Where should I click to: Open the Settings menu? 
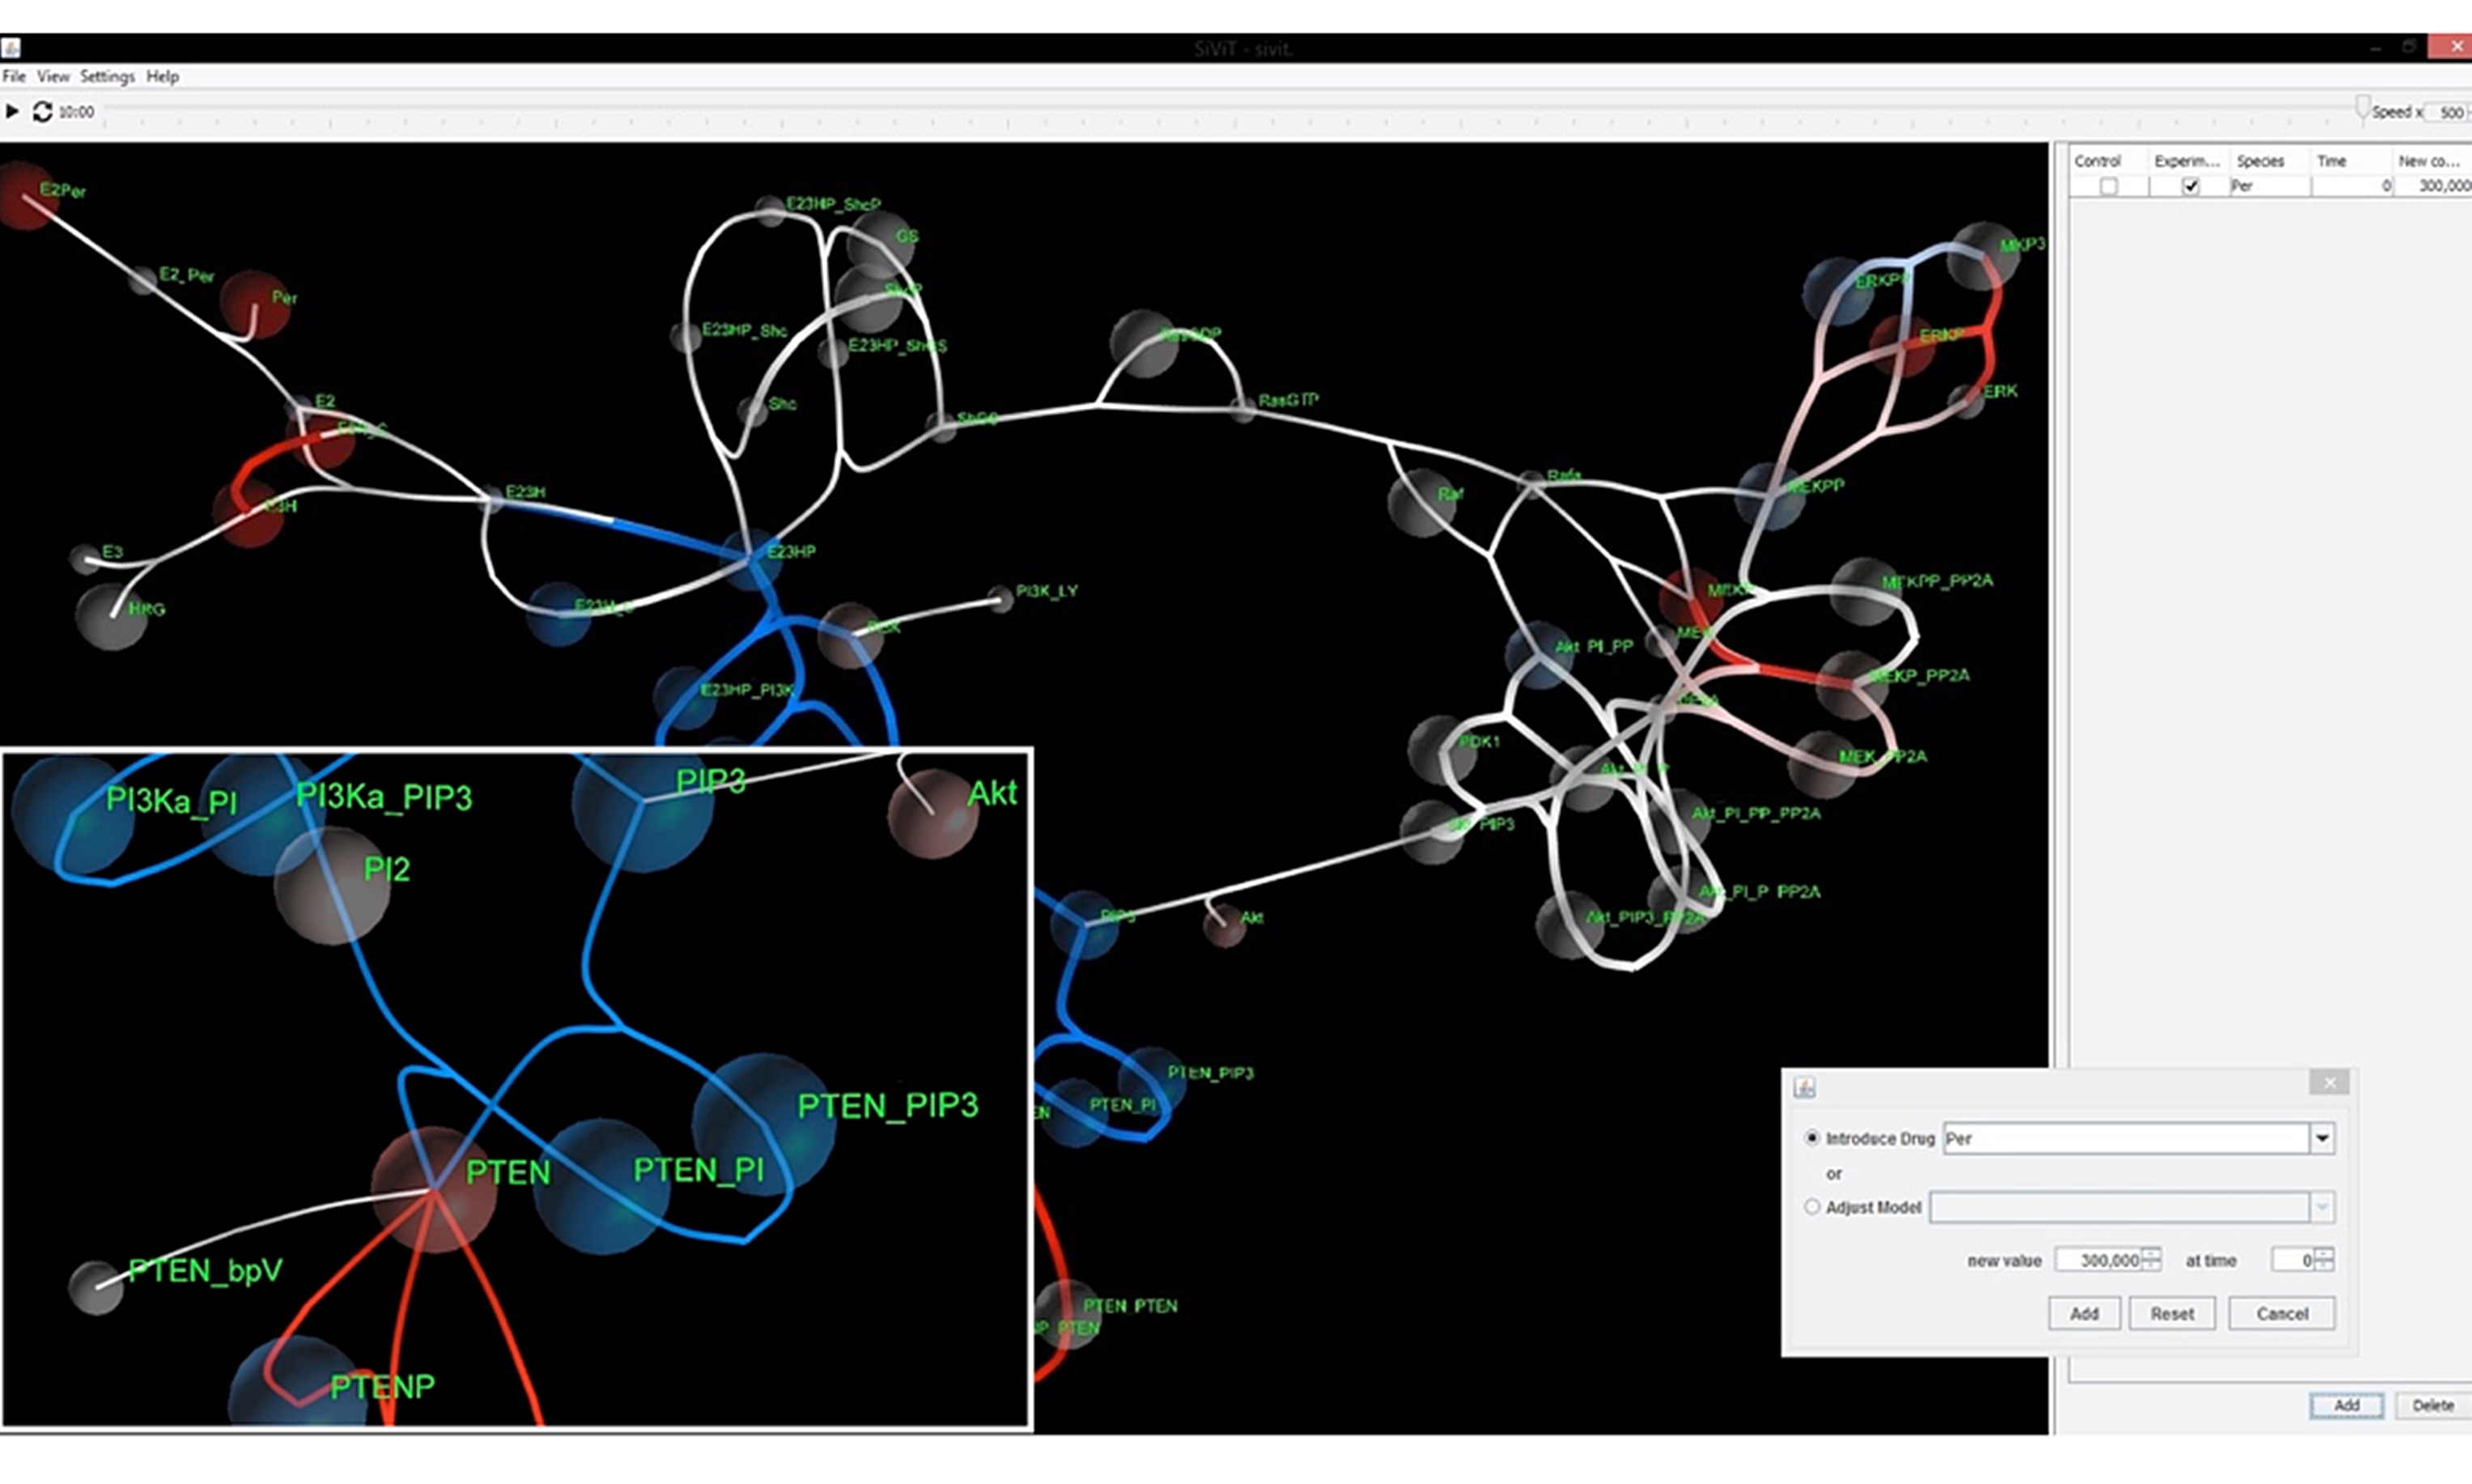coord(107,76)
